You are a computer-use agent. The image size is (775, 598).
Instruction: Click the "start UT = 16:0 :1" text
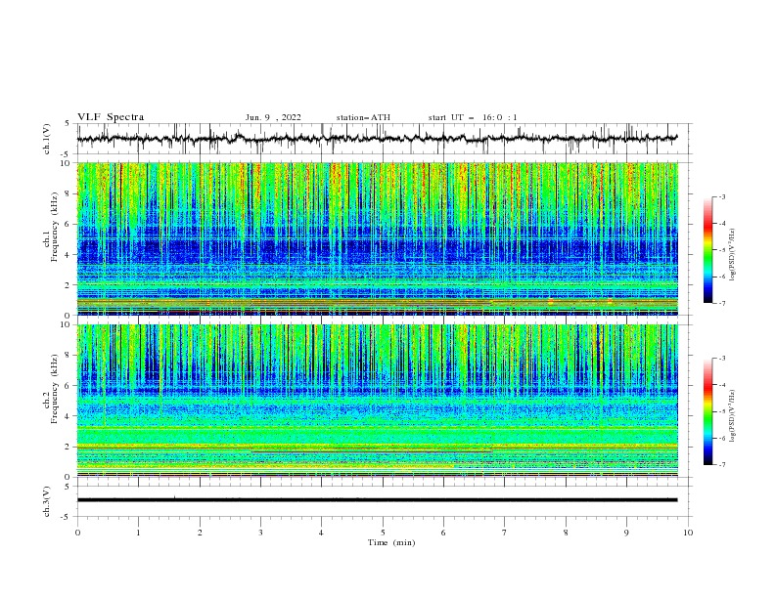[x=473, y=117]
